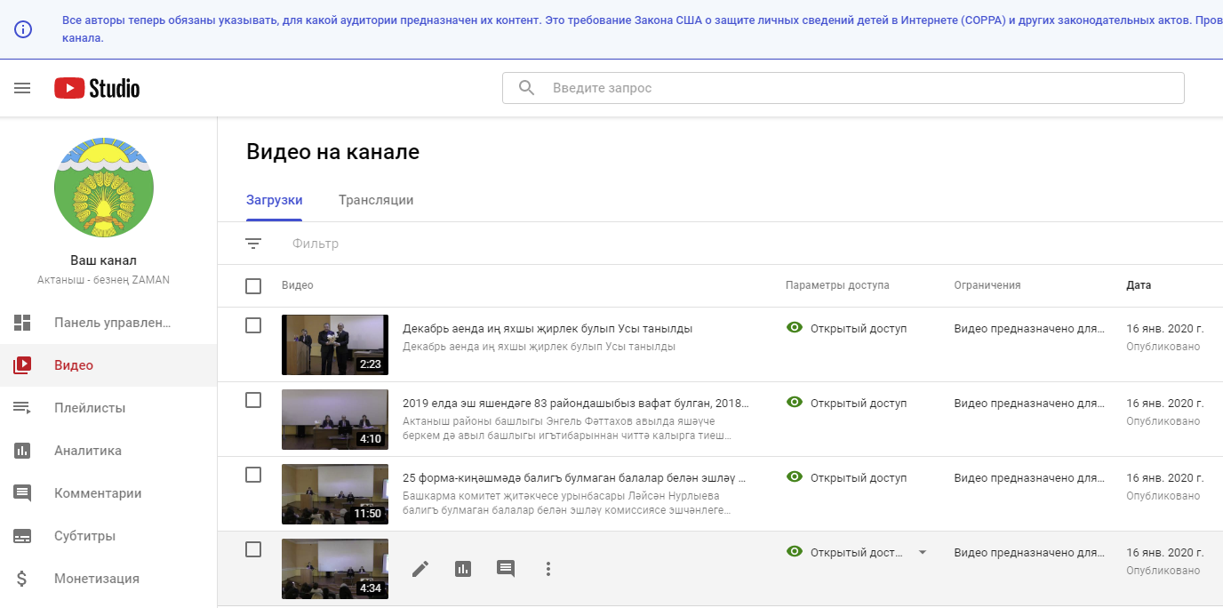Image resolution: width=1223 pixels, height=608 pixels.
Task: Go to Плейлисты in the sidebar
Action: coord(89,408)
